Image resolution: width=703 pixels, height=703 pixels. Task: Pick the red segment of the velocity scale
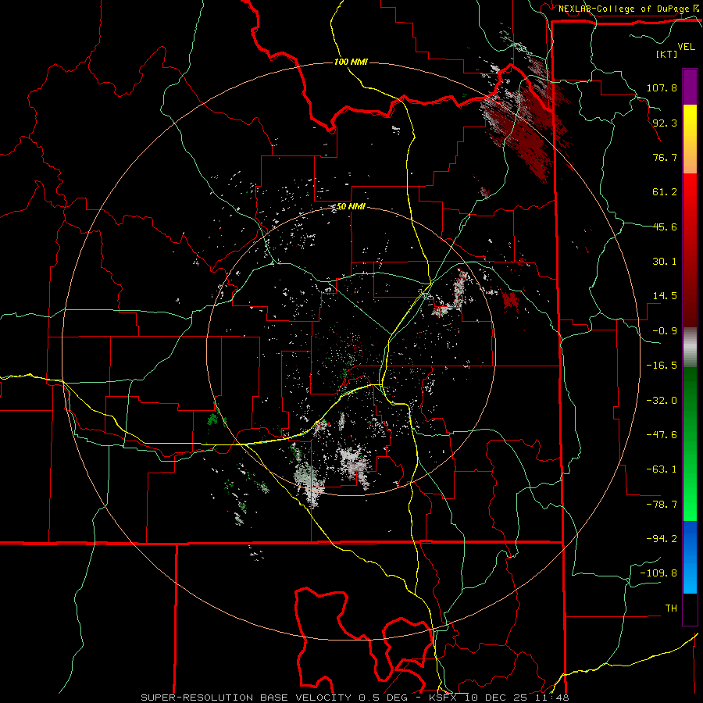click(690, 250)
